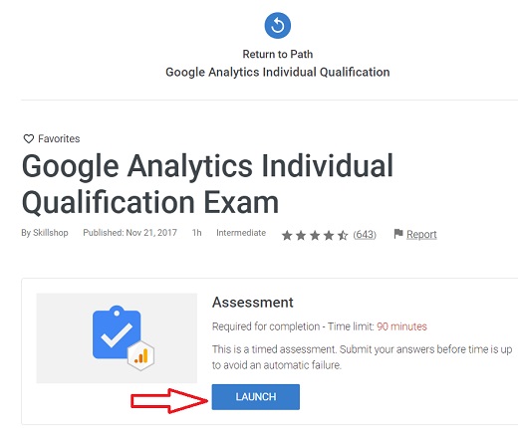Click the flag icon beside Report

(x=398, y=234)
